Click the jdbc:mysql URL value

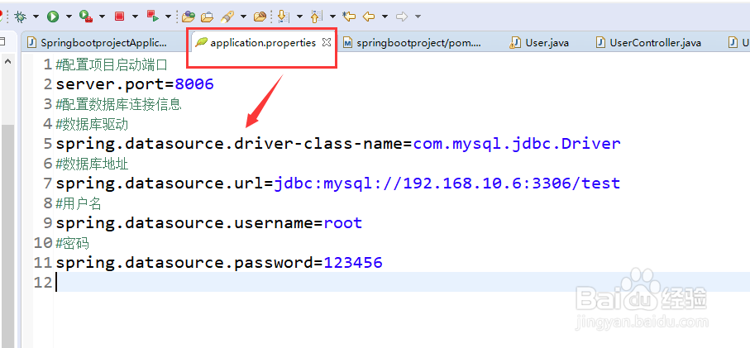tap(447, 183)
